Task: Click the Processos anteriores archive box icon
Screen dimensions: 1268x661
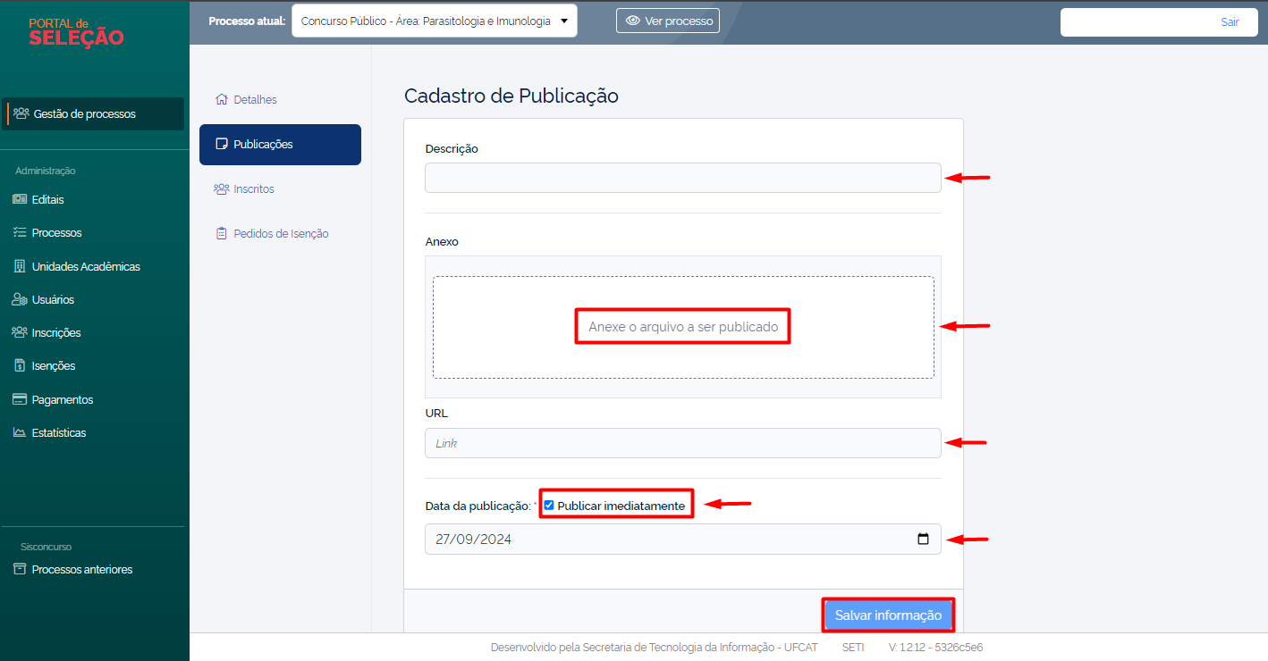Action: click(20, 569)
